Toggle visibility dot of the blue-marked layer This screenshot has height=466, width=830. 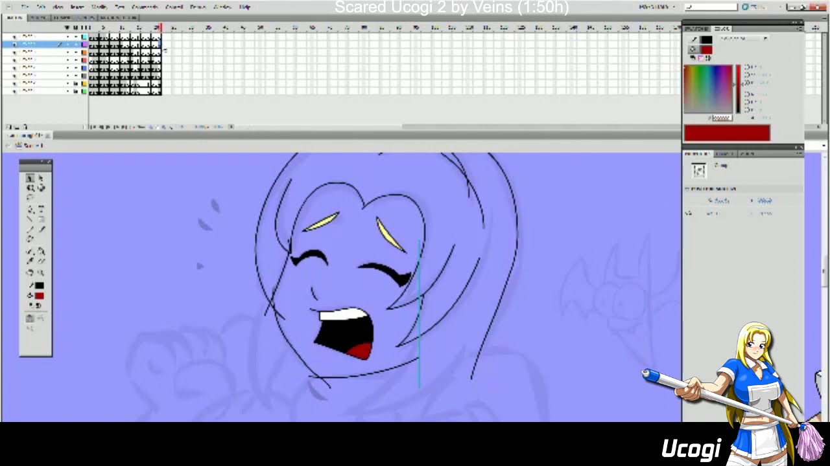pos(67,67)
